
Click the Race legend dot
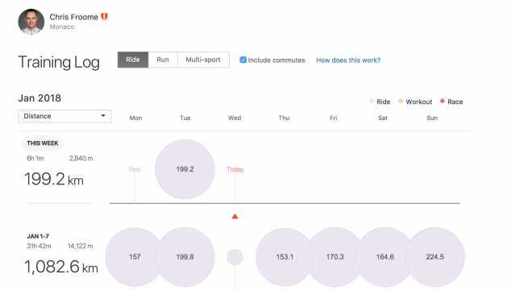click(x=443, y=101)
